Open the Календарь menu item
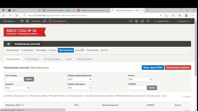Screen dimensions: 198x111 point(41,50)
